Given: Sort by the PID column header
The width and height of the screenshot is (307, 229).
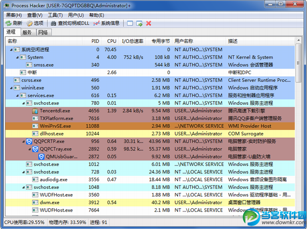Looking at the screenshot, I should click(92, 41).
